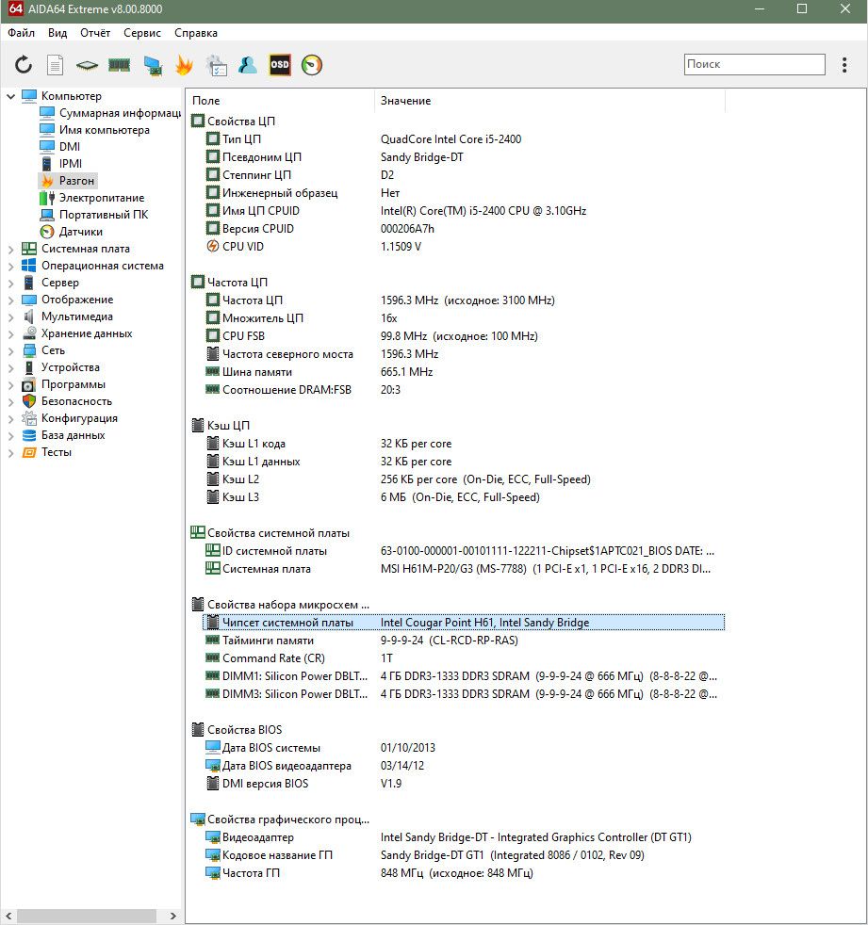
Task: Select IPMI in the tree
Action: coord(60,163)
